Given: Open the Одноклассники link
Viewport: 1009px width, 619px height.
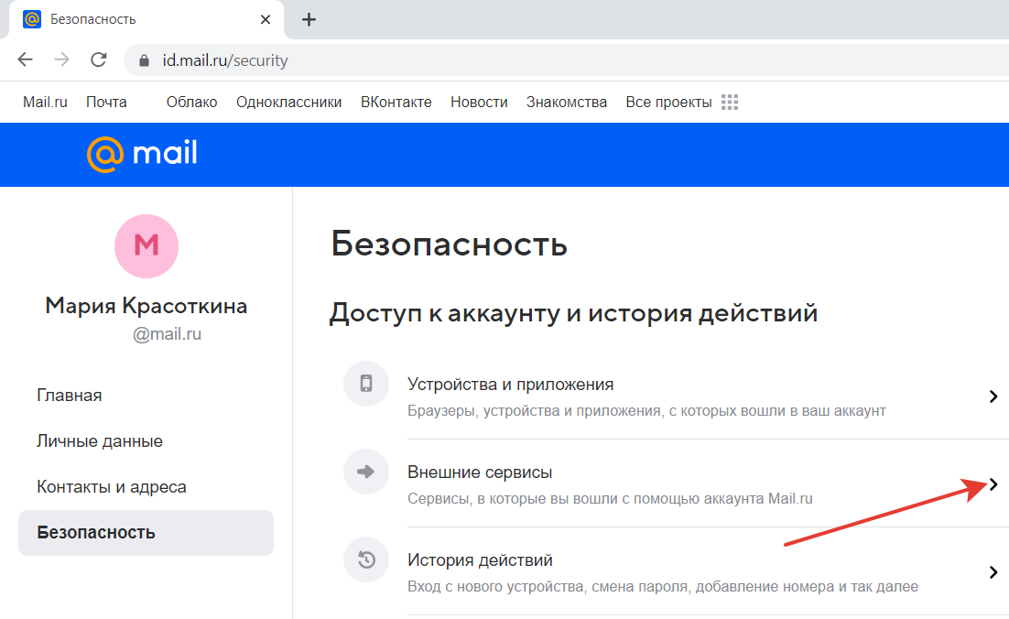Looking at the screenshot, I should [288, 103].
